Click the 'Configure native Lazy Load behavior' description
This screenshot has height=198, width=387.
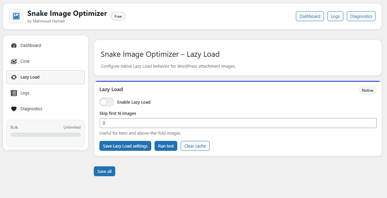click(168, 66)
